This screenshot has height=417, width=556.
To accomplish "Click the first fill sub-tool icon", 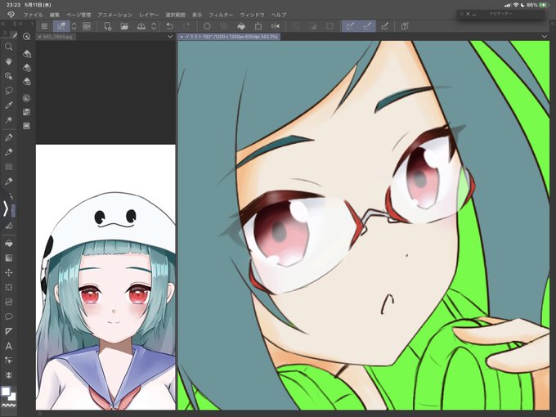I will click(x=27, y=54).
